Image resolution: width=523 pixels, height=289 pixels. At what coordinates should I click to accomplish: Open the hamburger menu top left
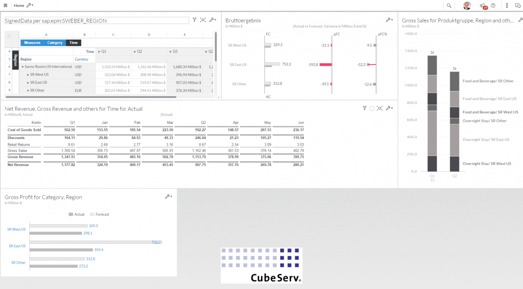pos(5,5)
